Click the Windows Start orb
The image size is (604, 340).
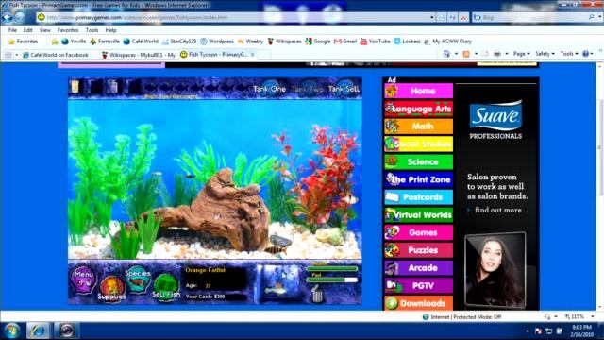coord(11,331)
